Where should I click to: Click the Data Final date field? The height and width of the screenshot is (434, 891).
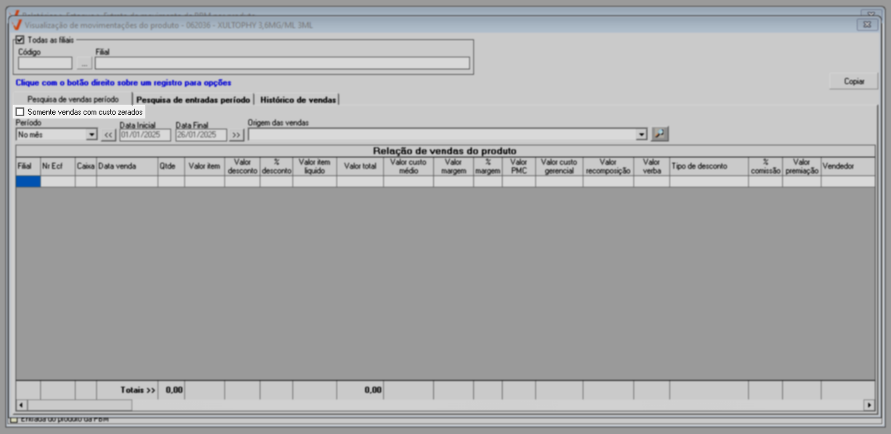point(201,135)
